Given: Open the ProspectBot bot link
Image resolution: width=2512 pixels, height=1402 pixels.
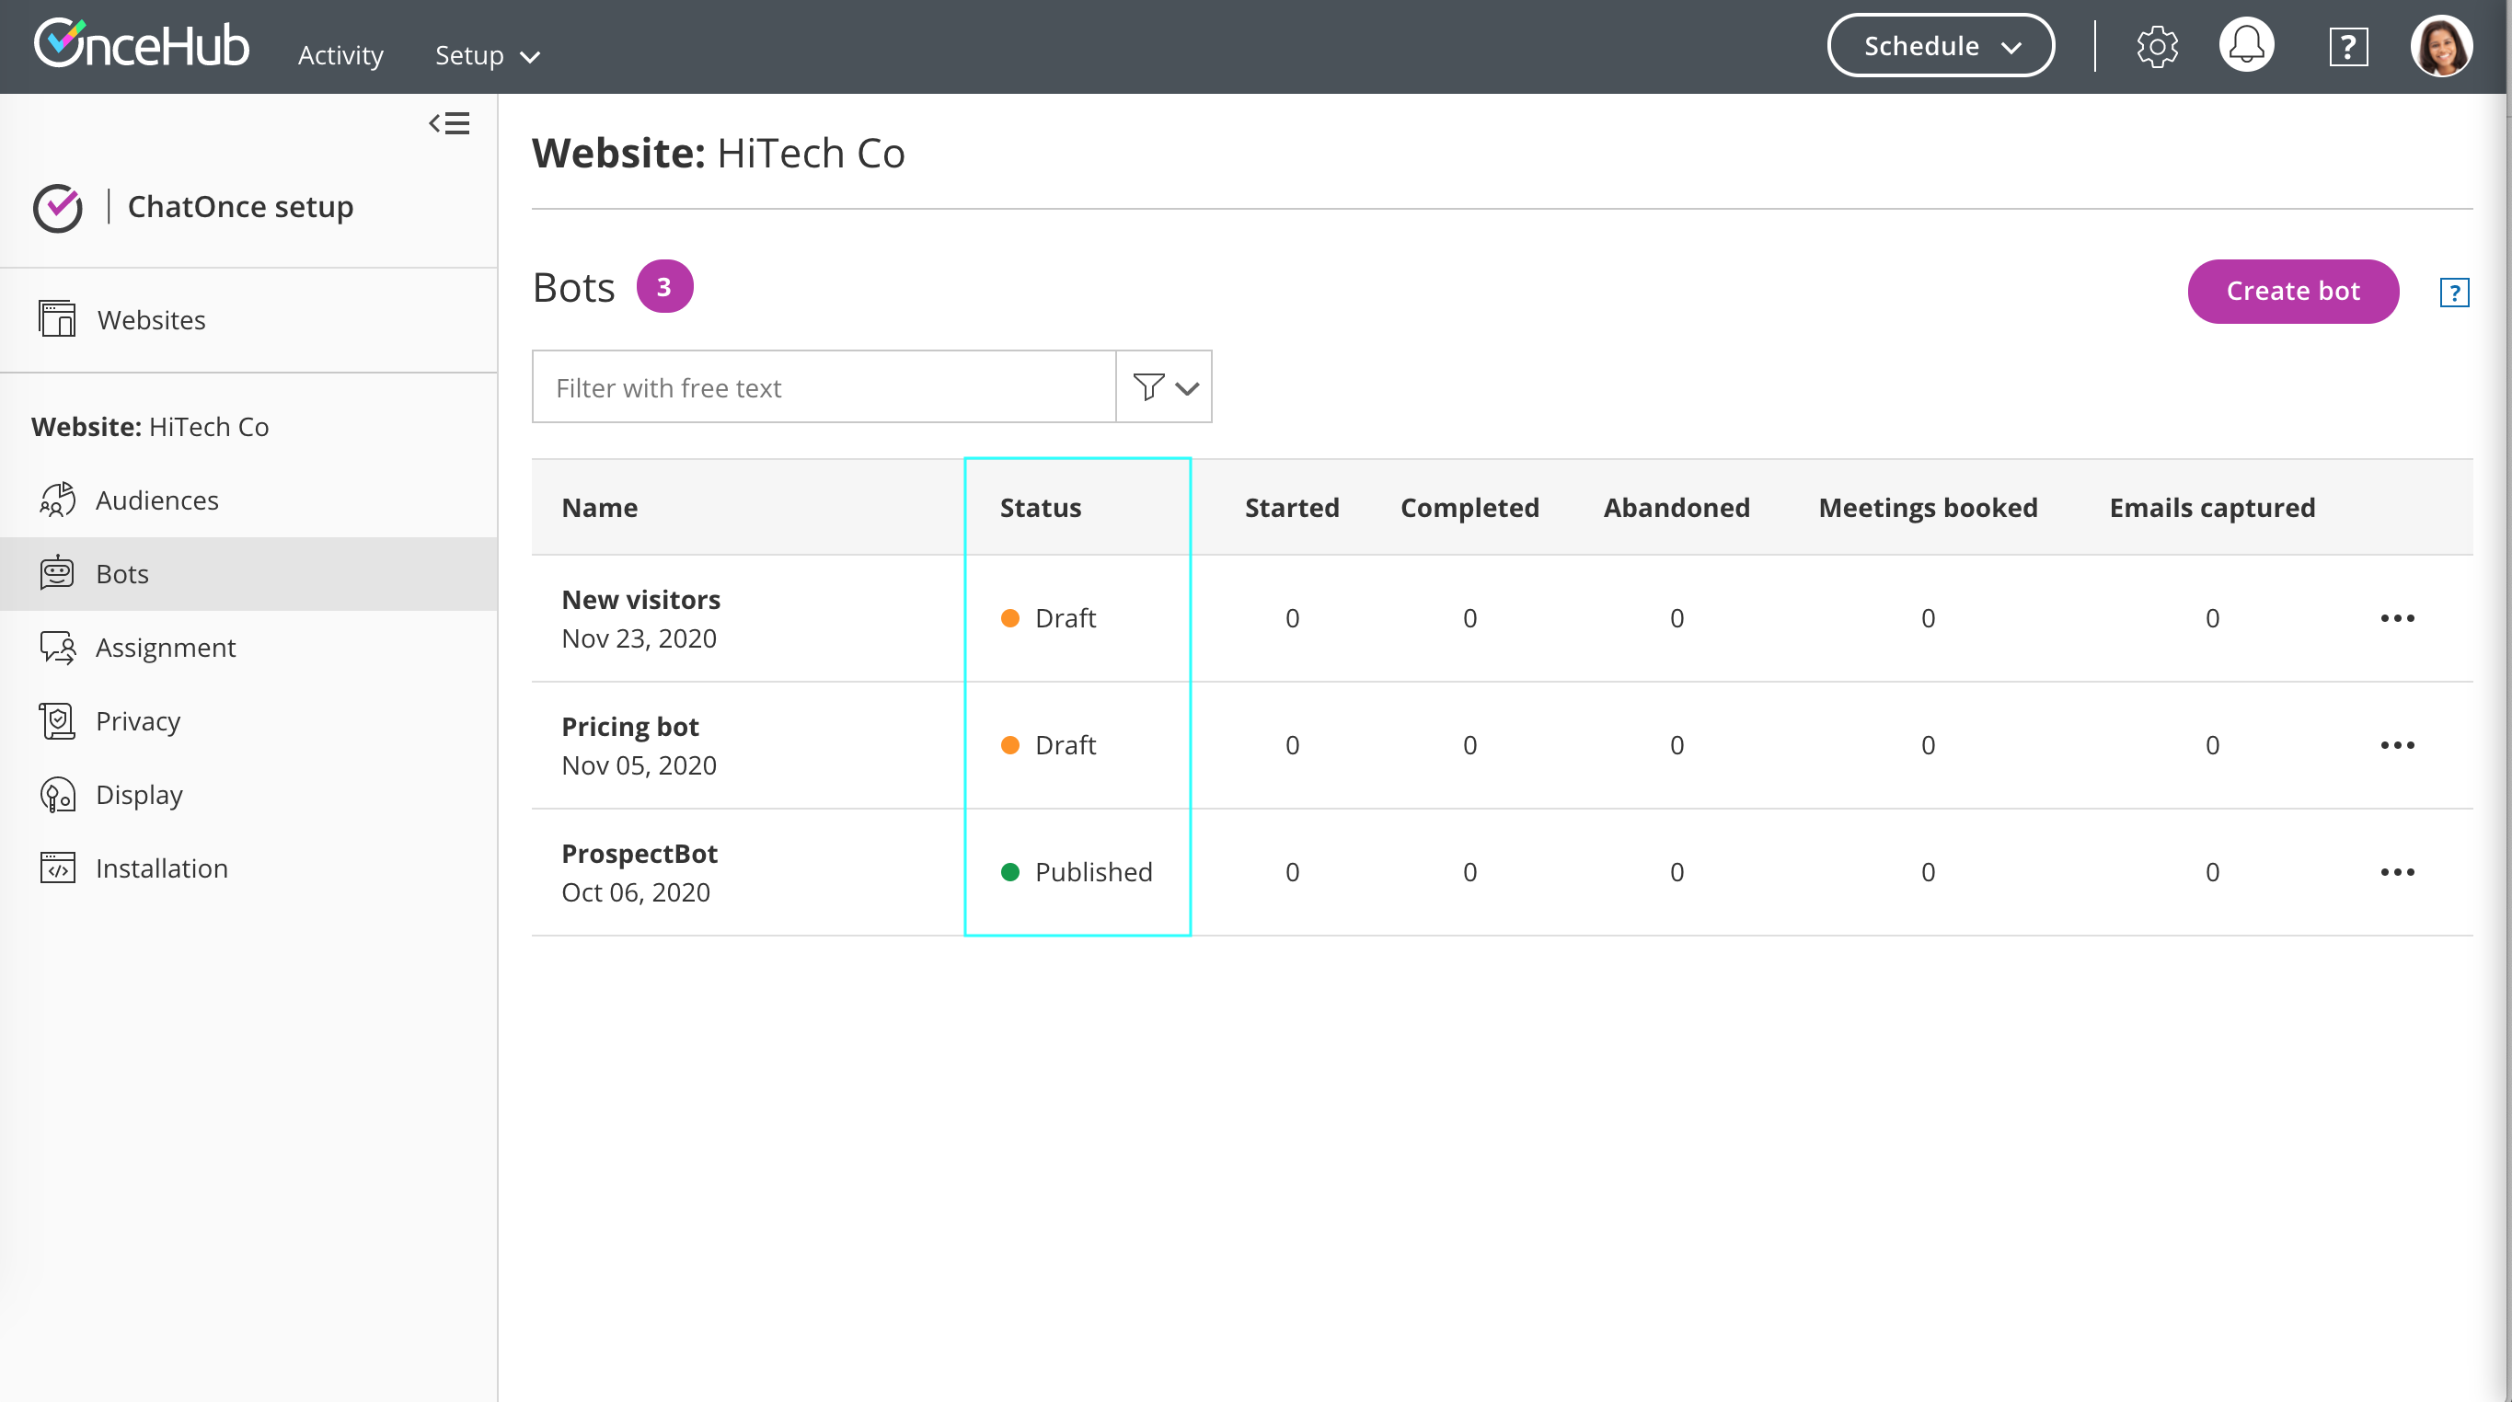Looking at the screenshot, I should pos(639,853).
